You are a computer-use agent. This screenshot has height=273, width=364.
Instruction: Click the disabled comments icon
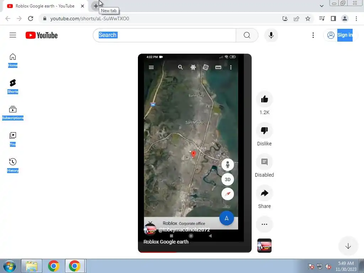tap(264, 162)
